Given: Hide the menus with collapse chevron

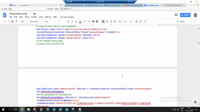Looking at the screenshot, I should (195, 21).
